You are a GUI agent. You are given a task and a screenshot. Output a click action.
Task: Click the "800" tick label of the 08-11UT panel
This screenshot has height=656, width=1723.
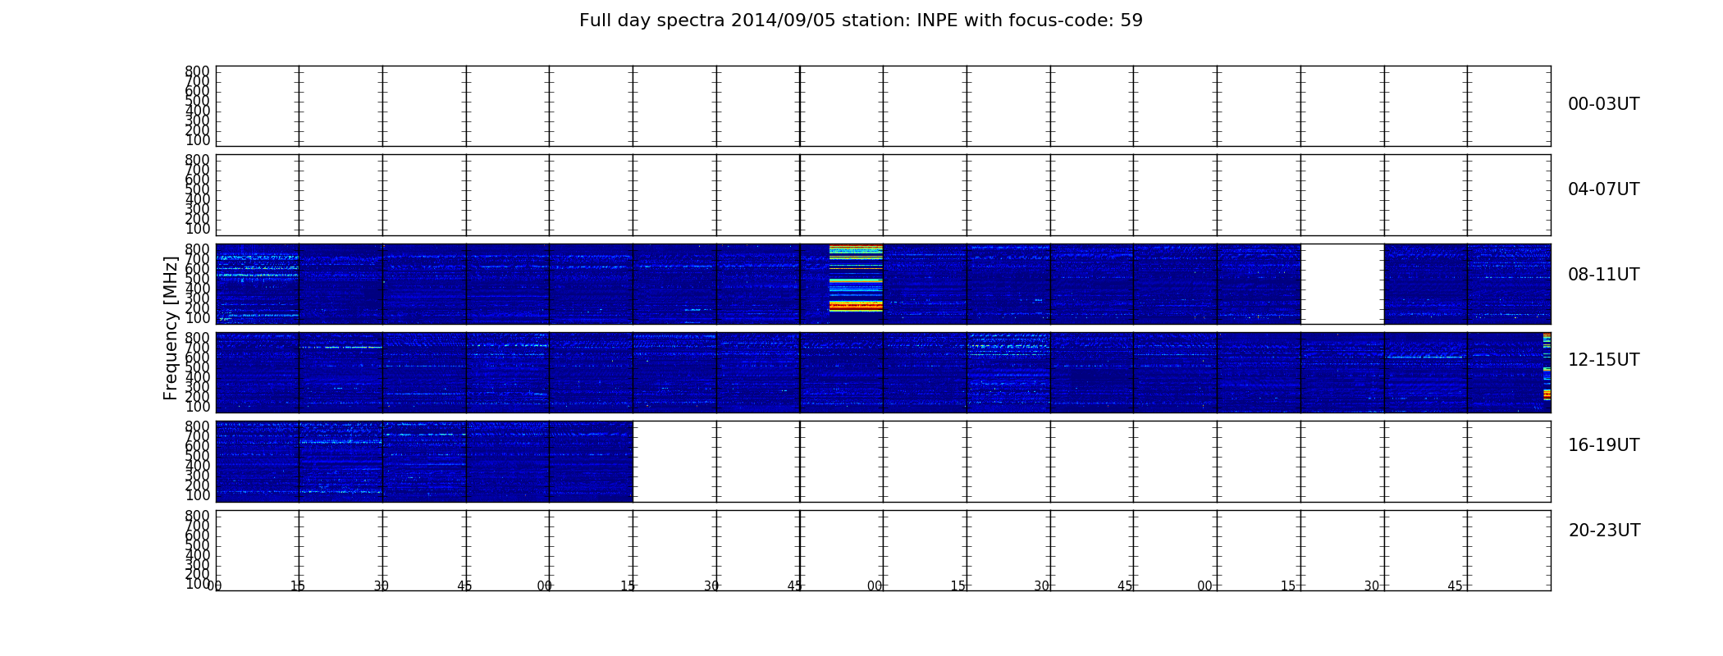coord(197,249)
